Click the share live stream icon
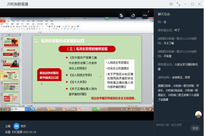The height and width of the screenshot is (136, 204). pyautogui.click(x=133, y=15)
